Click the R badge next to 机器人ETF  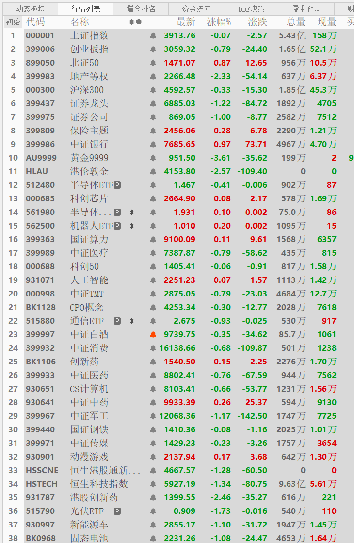pyautogui.click(x=117, y=226)
